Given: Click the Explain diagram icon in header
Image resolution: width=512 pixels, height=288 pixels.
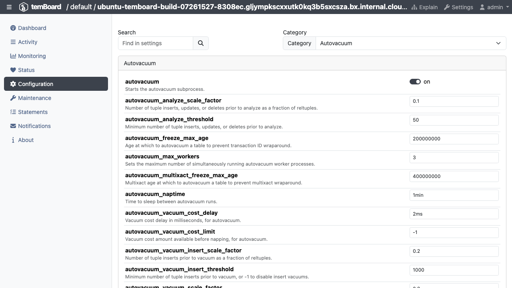Looking at the screenshot, I should [414, 7].
